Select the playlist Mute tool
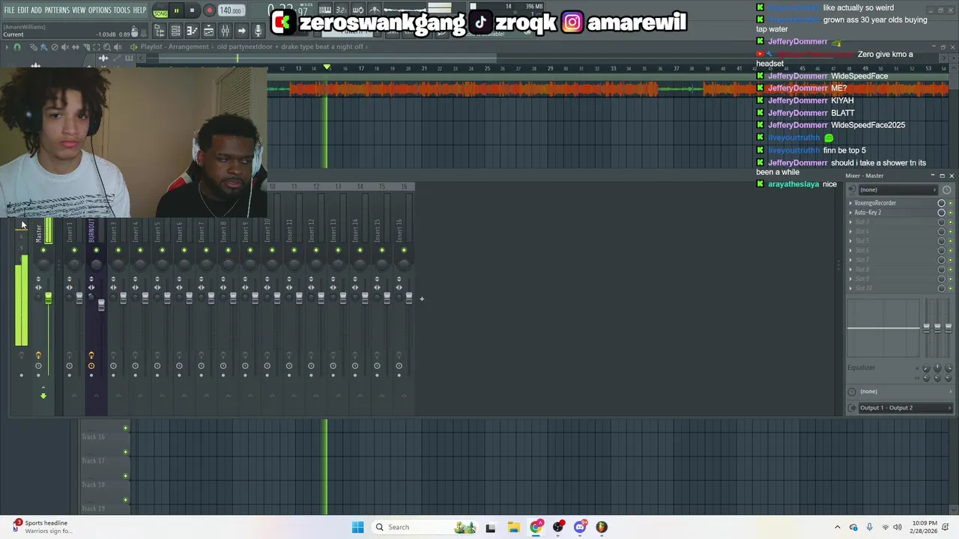Viewport: 959px width, 539px height. coord(65,47)
